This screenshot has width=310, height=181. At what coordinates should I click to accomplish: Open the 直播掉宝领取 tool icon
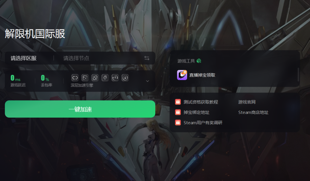pyautogui.click(x=182, y=75)
